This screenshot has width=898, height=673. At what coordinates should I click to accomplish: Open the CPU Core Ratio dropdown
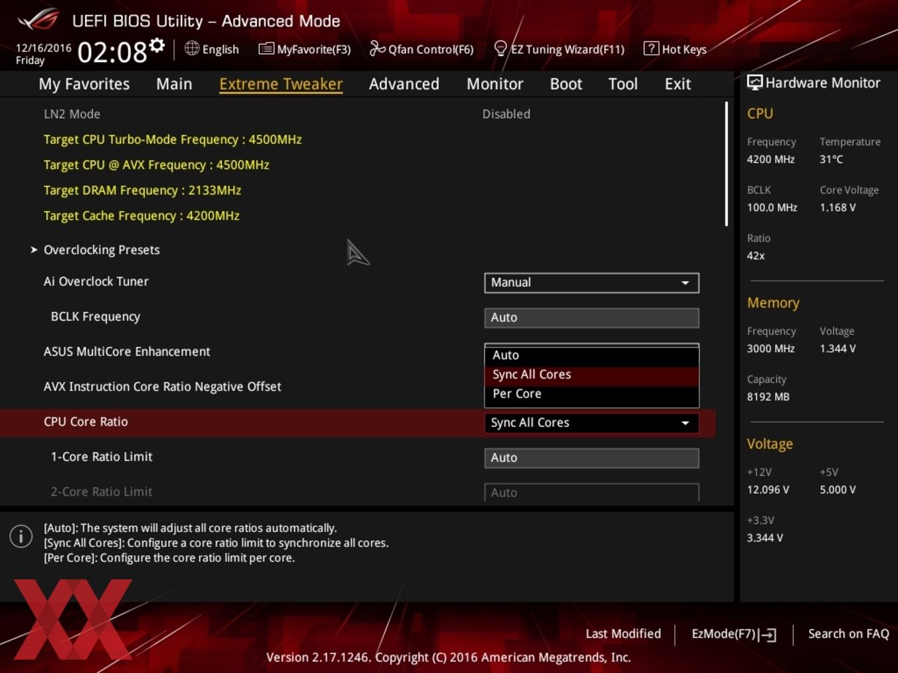point(592,423)
